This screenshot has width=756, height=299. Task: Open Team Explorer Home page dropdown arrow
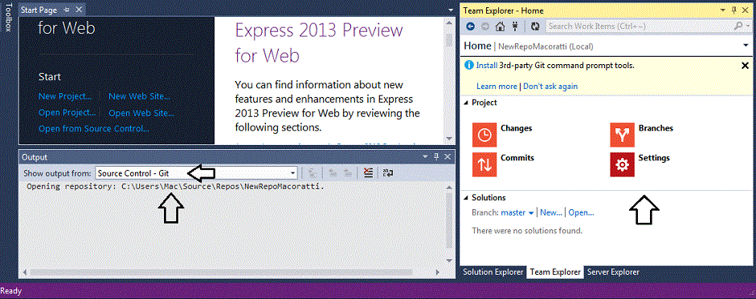(x=746, y=46)
